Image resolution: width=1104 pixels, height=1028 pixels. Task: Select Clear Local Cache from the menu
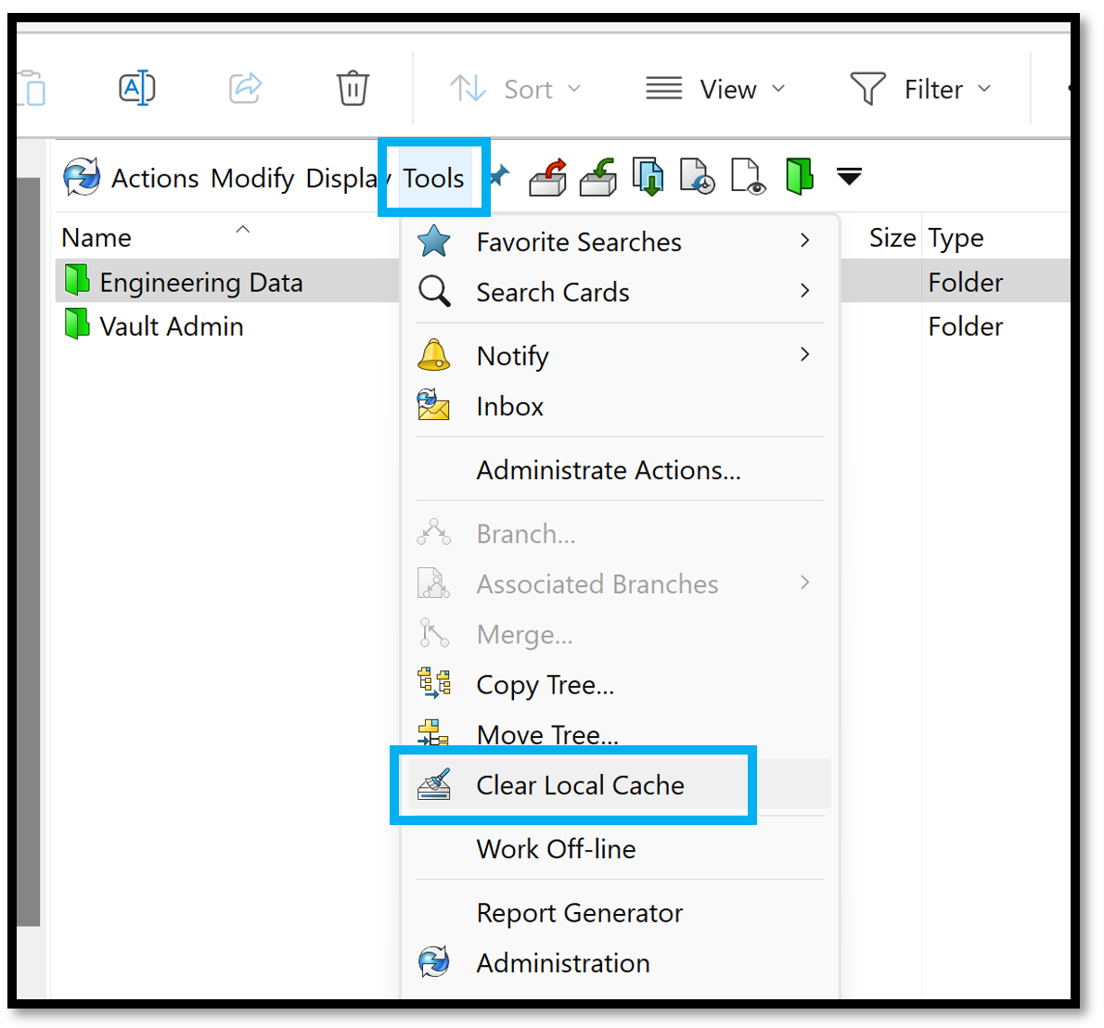(x=579, y=784)
